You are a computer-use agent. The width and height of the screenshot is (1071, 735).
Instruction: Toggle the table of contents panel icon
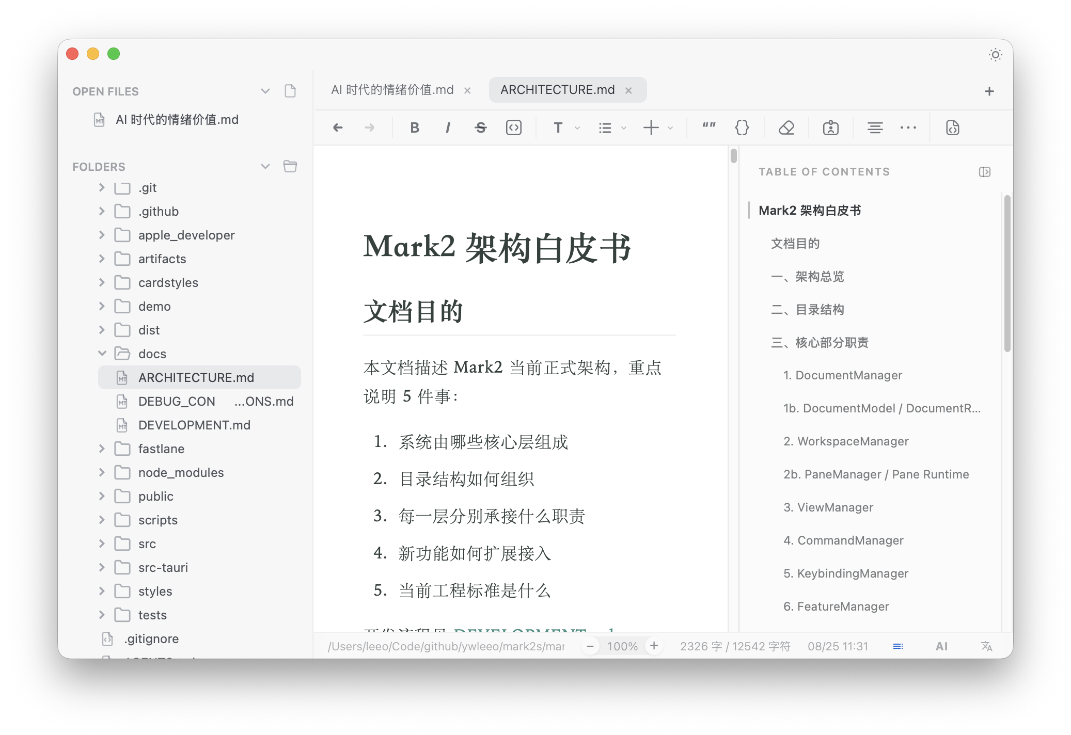coord(985,172)
